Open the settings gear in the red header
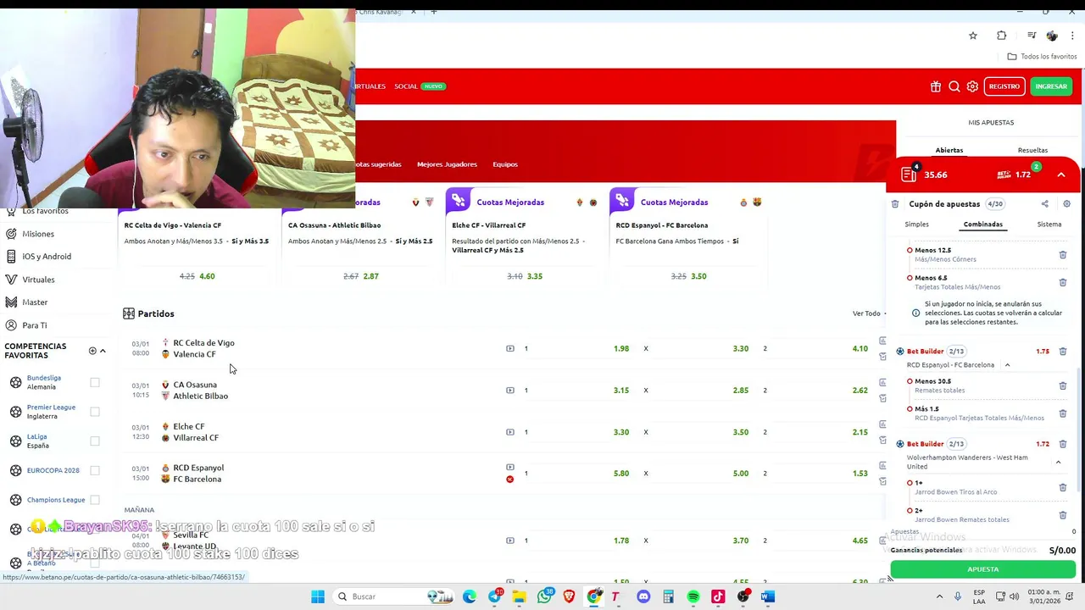The height and width of the screenshot is (610, 1085). (972, 86)
